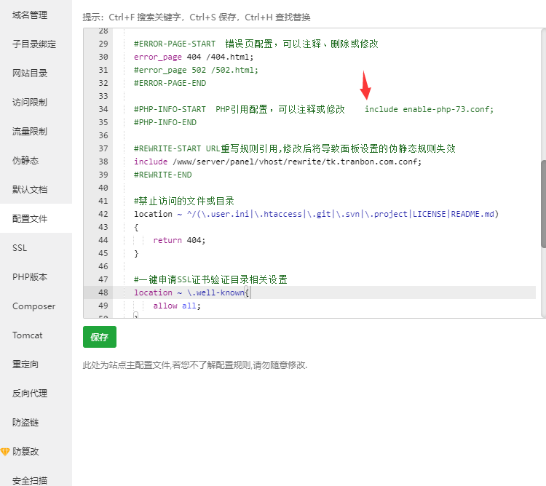The height and width of the screenshot is (486, 546).
Task: Place cursor on line 48 location well-known
Action: click(x=191, y=292)
